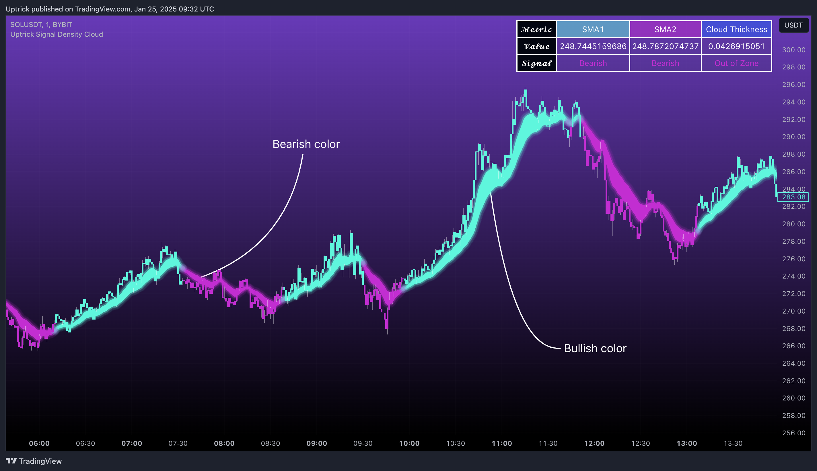Click the Uptrick Signal Density Cloud indicator name
Screen dimensions: 817x471
[x=57, y=34]
